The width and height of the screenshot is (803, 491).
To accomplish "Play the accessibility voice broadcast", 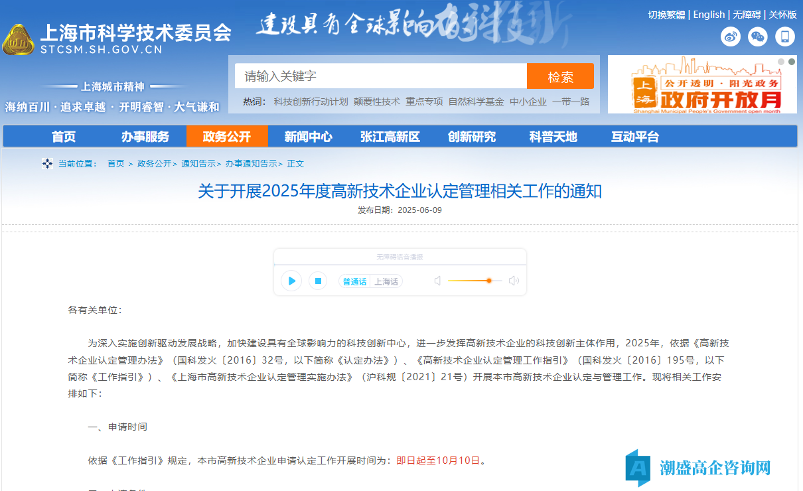I will coord(291,281).
